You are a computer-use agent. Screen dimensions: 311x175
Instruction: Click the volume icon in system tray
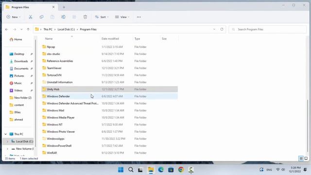(x=283, y=170)
